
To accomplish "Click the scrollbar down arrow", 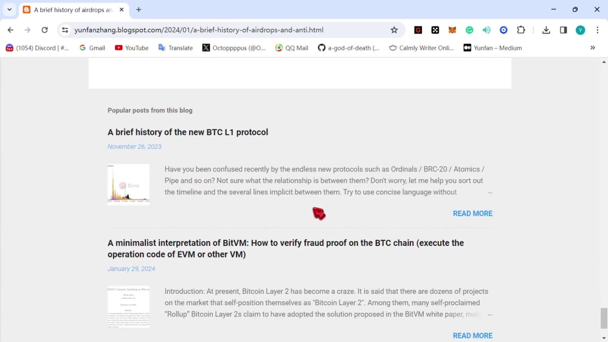I will pos(604,338).
